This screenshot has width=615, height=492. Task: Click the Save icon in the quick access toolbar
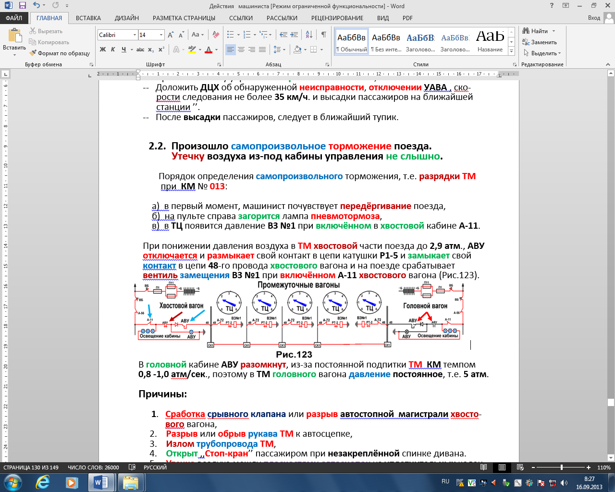[22, 6]
